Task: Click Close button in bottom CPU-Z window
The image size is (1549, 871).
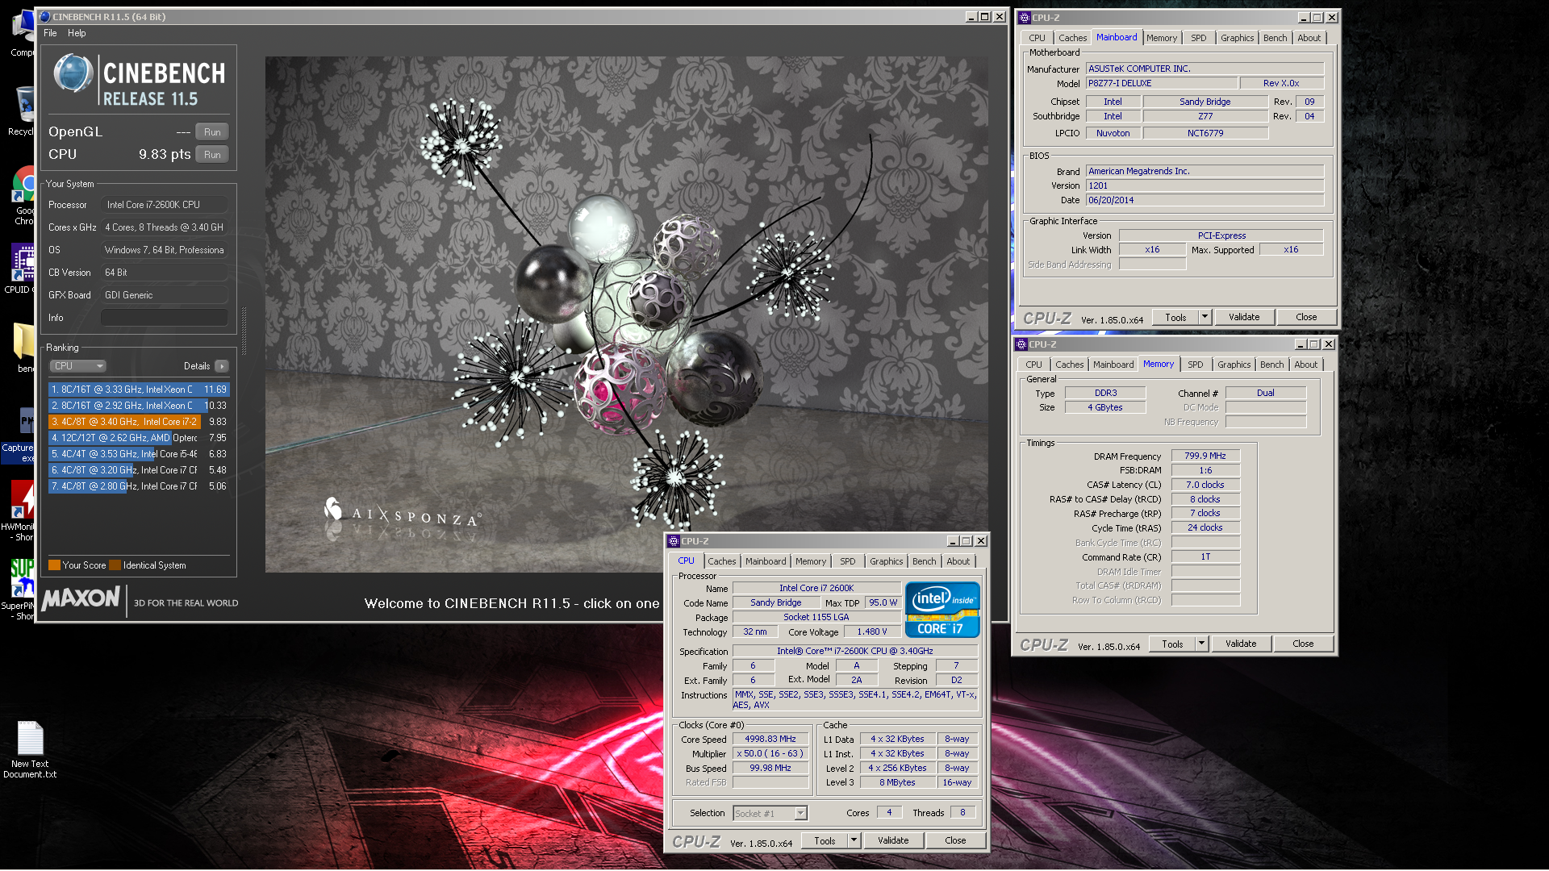Action: [955, 840]
